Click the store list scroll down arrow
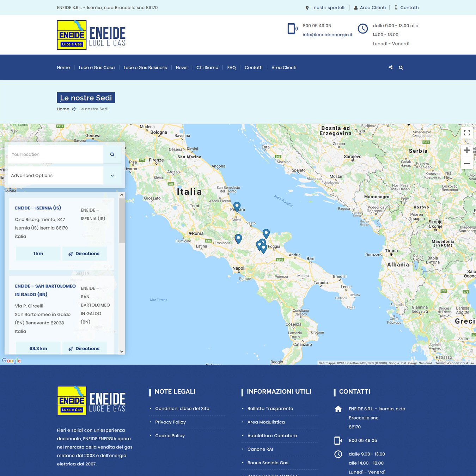This screenshot has height=476, width=476. (x=122, y=352)
